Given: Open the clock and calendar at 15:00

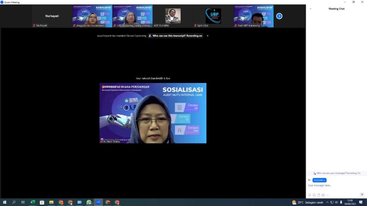Looking at the screenshot, I should tap(350, 202).
